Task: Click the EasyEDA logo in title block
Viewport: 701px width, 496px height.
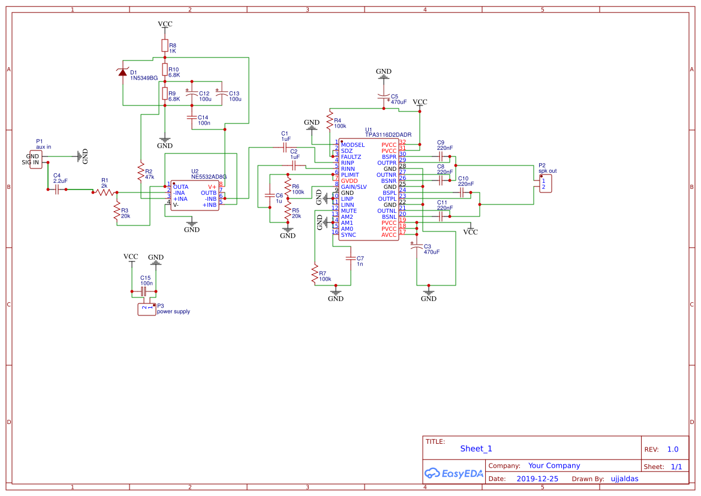Action: [x=454, y=473]
